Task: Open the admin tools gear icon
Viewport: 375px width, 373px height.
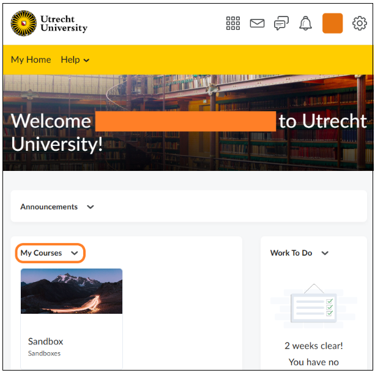Action: pos(360,23)
